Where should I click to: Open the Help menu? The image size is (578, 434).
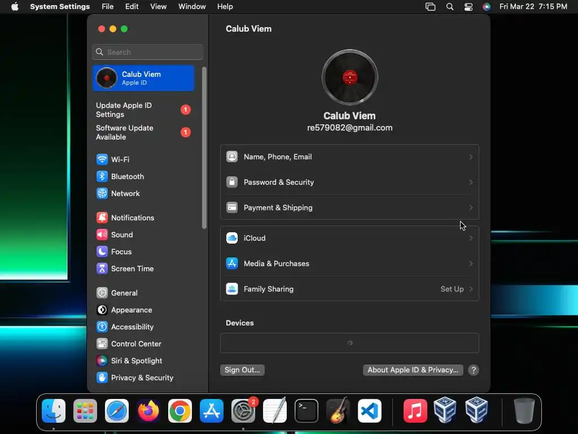[225, 7]
